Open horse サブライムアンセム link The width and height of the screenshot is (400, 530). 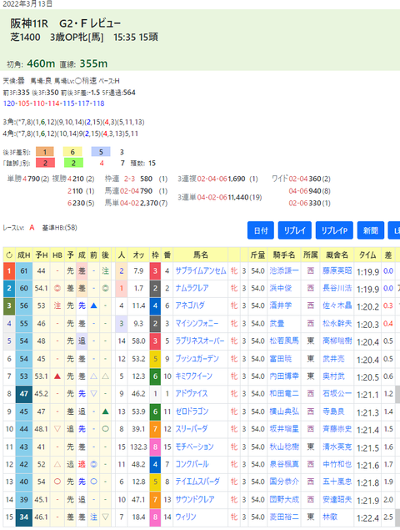(201, 270)
